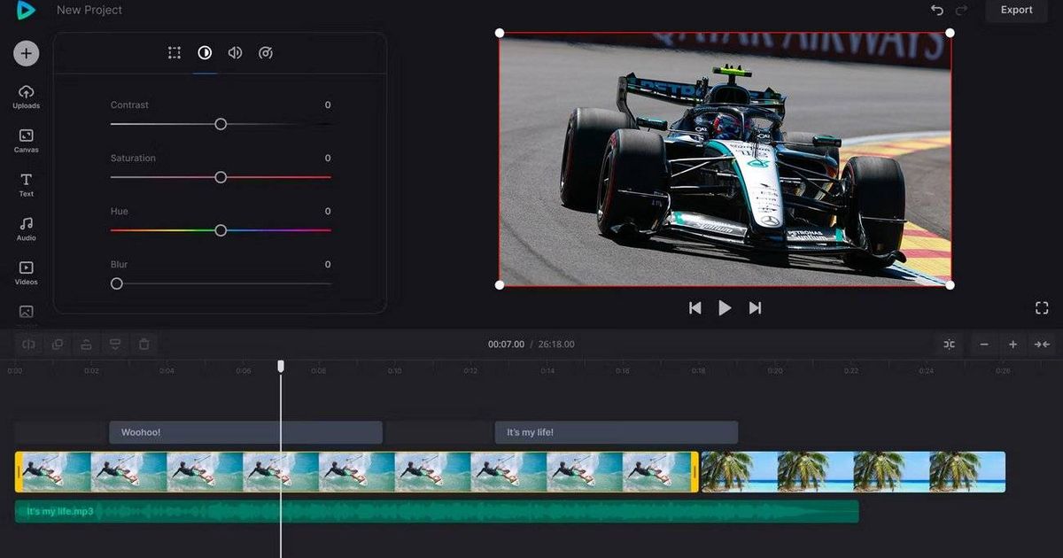
Task: Click the 0:20 mark on timeline ruler
Action: [775, 370]
